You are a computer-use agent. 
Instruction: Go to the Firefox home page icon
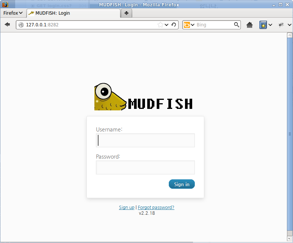tap(250, 25)
